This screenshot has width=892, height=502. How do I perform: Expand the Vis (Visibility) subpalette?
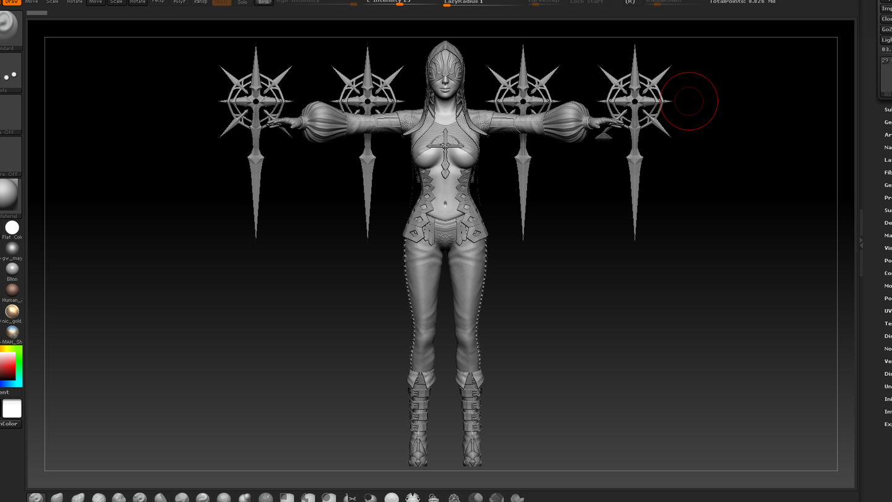pyautogui.click(x=888, y=248)
